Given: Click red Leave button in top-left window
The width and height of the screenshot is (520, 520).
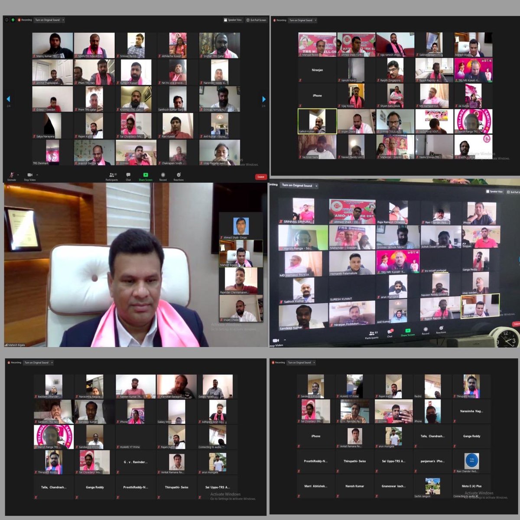Looking at the screenshot, I should pos(260,177).
